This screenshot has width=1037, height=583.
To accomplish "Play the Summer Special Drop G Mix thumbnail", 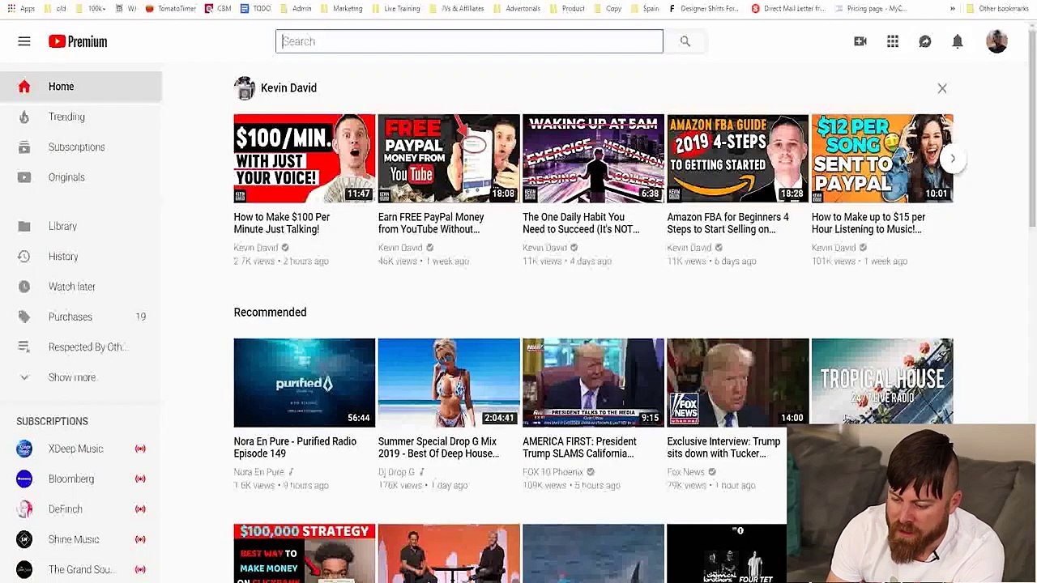I will (449, 382).
